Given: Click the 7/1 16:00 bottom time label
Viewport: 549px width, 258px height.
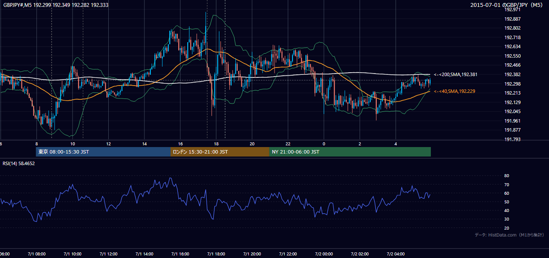Looking at the screenshot, I should (180, 254).
